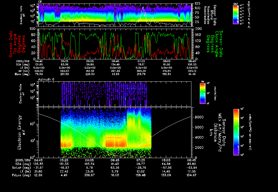Click the 'MEx Alt/Mars/Pd' axis label
Image resolution: width=278 pixels, height=192 pixels.
click(220, 133)
